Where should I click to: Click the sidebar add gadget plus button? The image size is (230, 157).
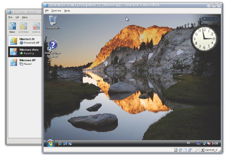point(204,19)
